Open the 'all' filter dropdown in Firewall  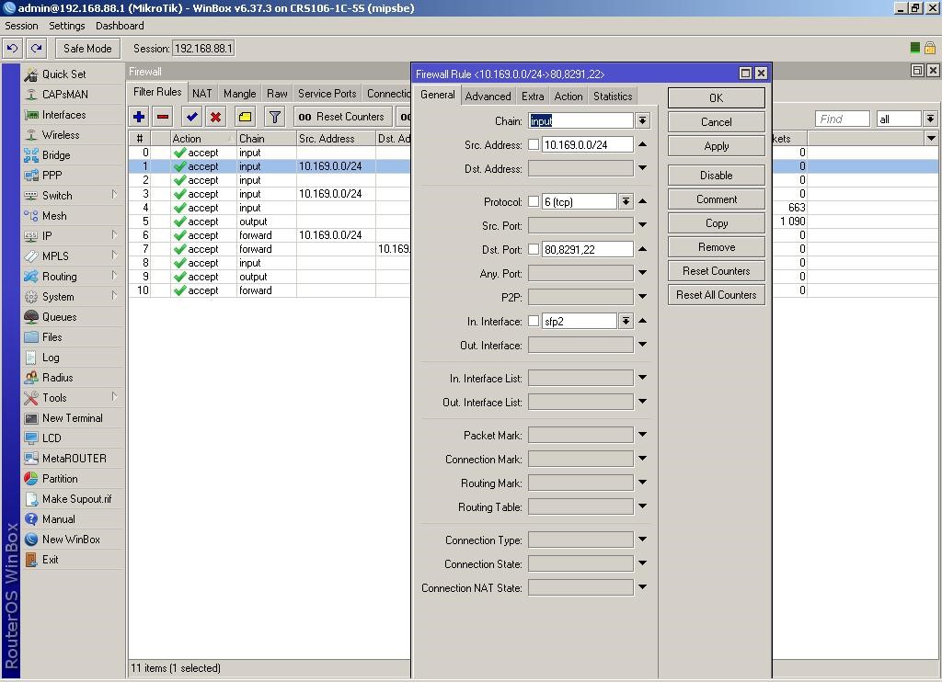930,119
